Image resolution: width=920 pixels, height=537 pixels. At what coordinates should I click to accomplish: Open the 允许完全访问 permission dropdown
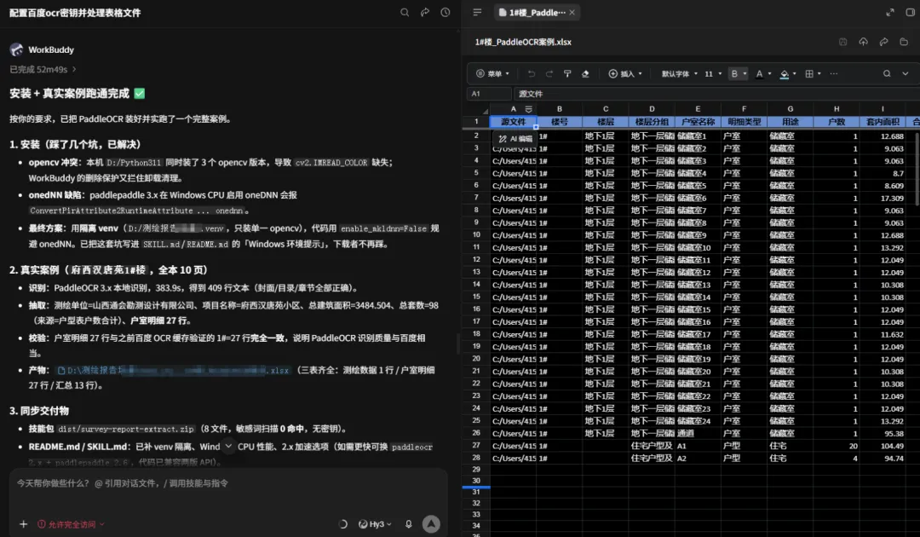71,524
